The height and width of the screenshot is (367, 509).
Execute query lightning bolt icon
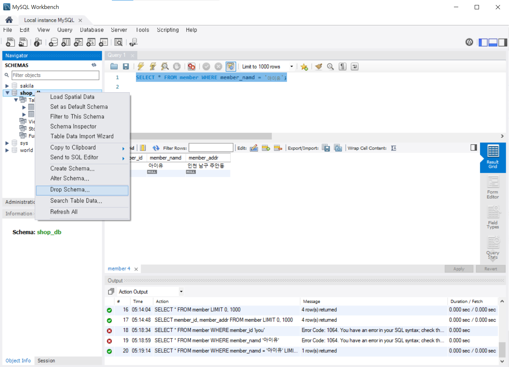141,66
